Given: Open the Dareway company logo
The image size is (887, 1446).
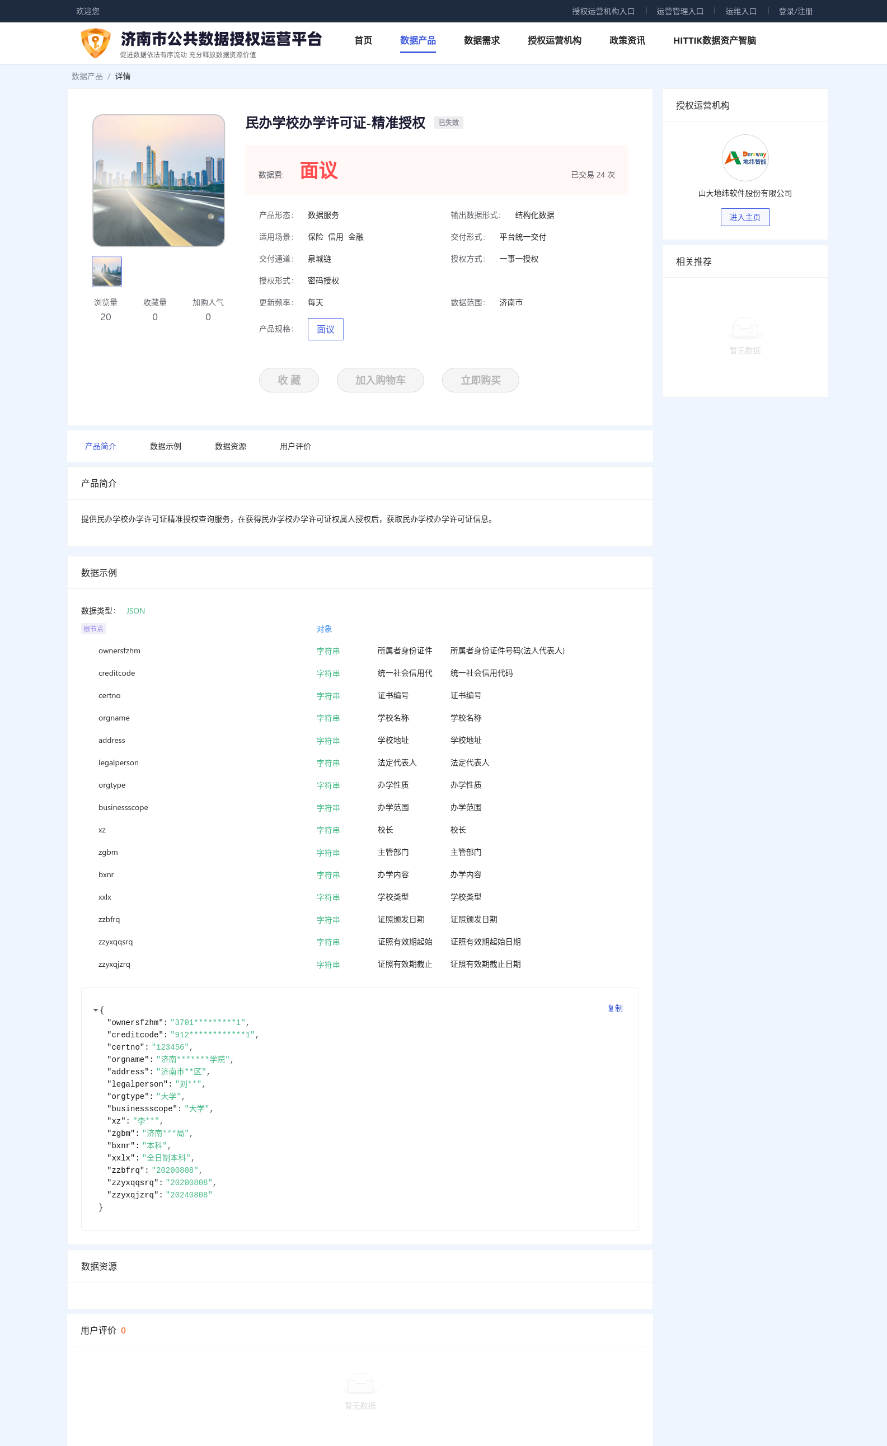Looking at the screenshot, I should point(744,158).
